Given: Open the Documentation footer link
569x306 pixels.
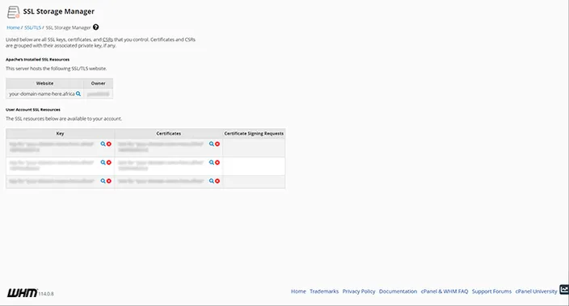Looking at the screenshot, I should click(x=398, y=291).
